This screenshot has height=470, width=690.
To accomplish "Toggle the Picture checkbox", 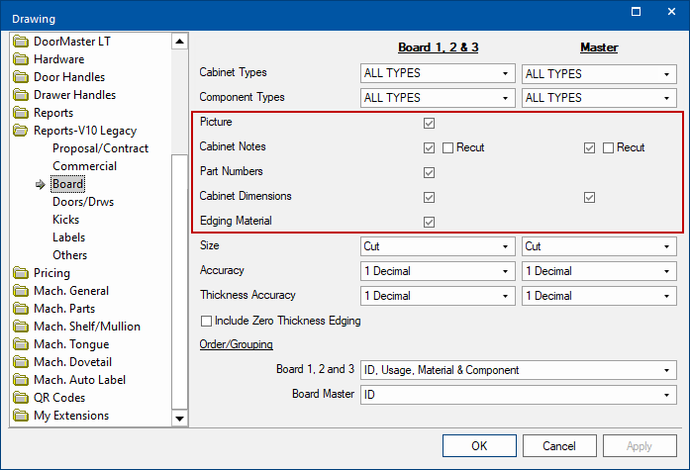I will click(x=429, y=123).
